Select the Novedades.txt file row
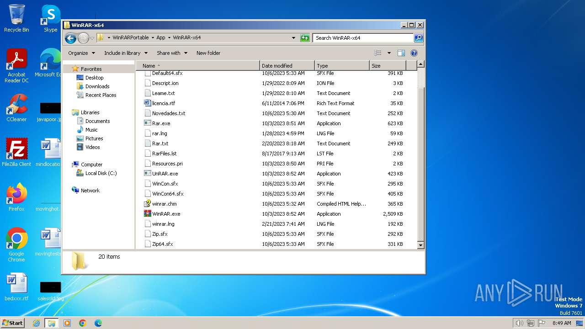The width and height of the screenshot is (585, 329). (277, 113)
